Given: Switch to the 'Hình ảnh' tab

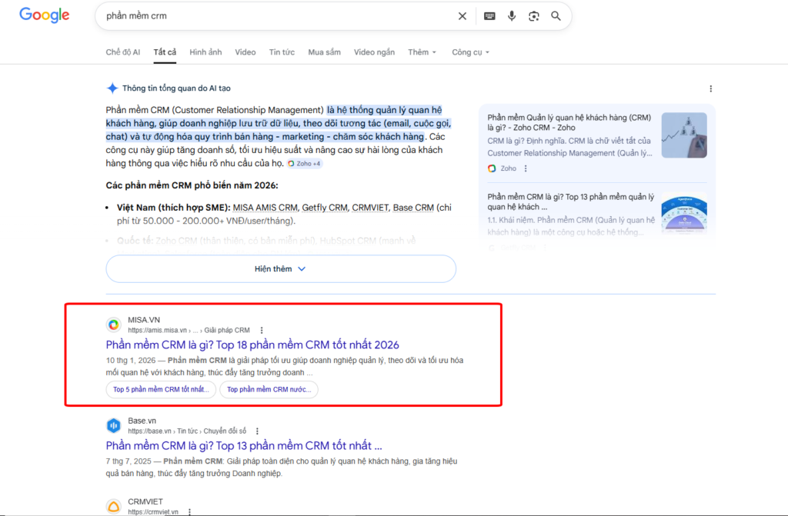Looking at the screenshot, I should pos(205,52).
